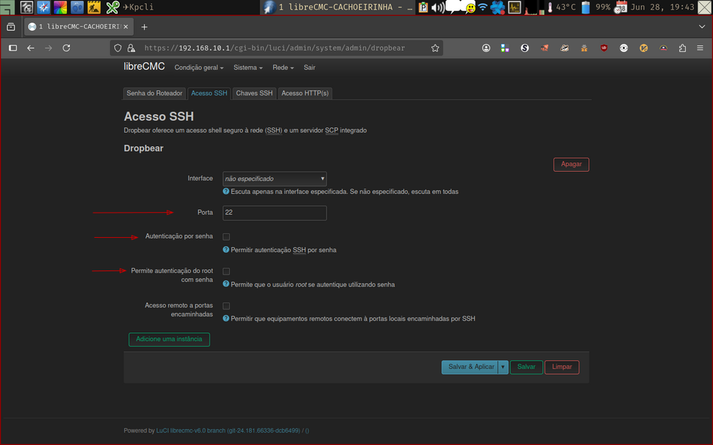Toggle Permite autenticação do root com senha

226,271
